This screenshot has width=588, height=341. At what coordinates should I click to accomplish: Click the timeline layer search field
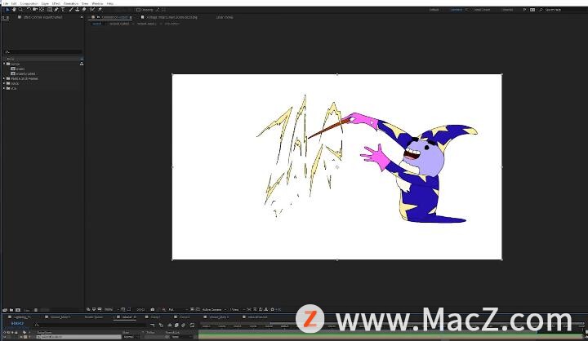tap(88, 325)
